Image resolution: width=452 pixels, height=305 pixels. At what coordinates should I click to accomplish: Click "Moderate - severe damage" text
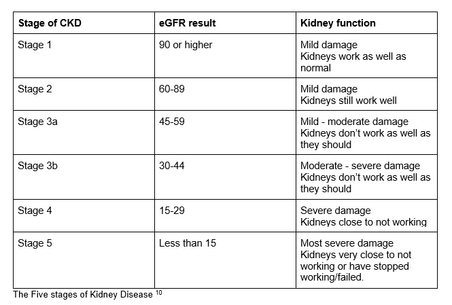[360, 166]
